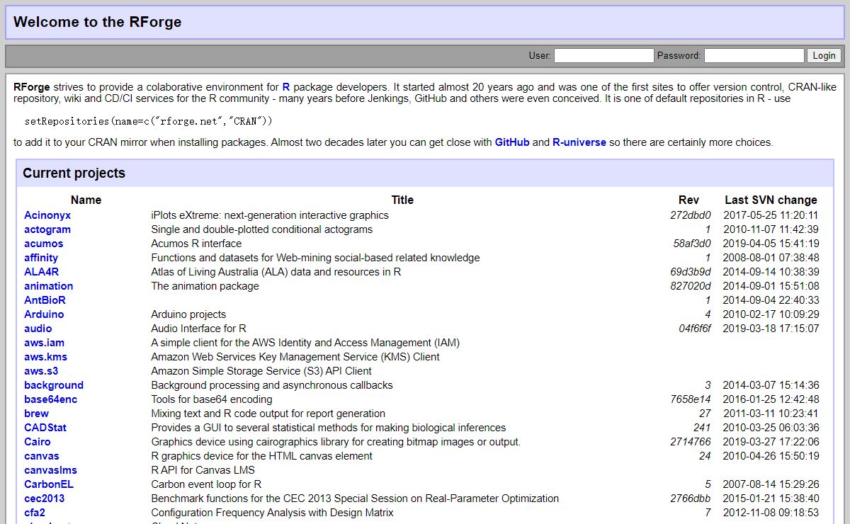Open the Arduino project link
Image resolution: width=850 pixels, height=524 pixels.
click(x=44, y=314)
